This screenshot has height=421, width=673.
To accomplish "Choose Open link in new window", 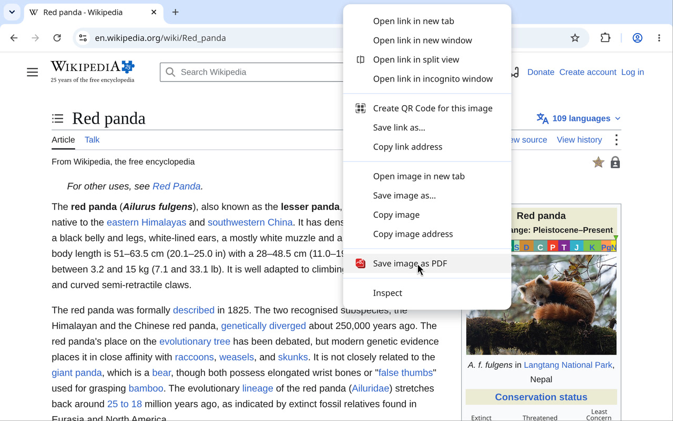I will coord(427,41).
